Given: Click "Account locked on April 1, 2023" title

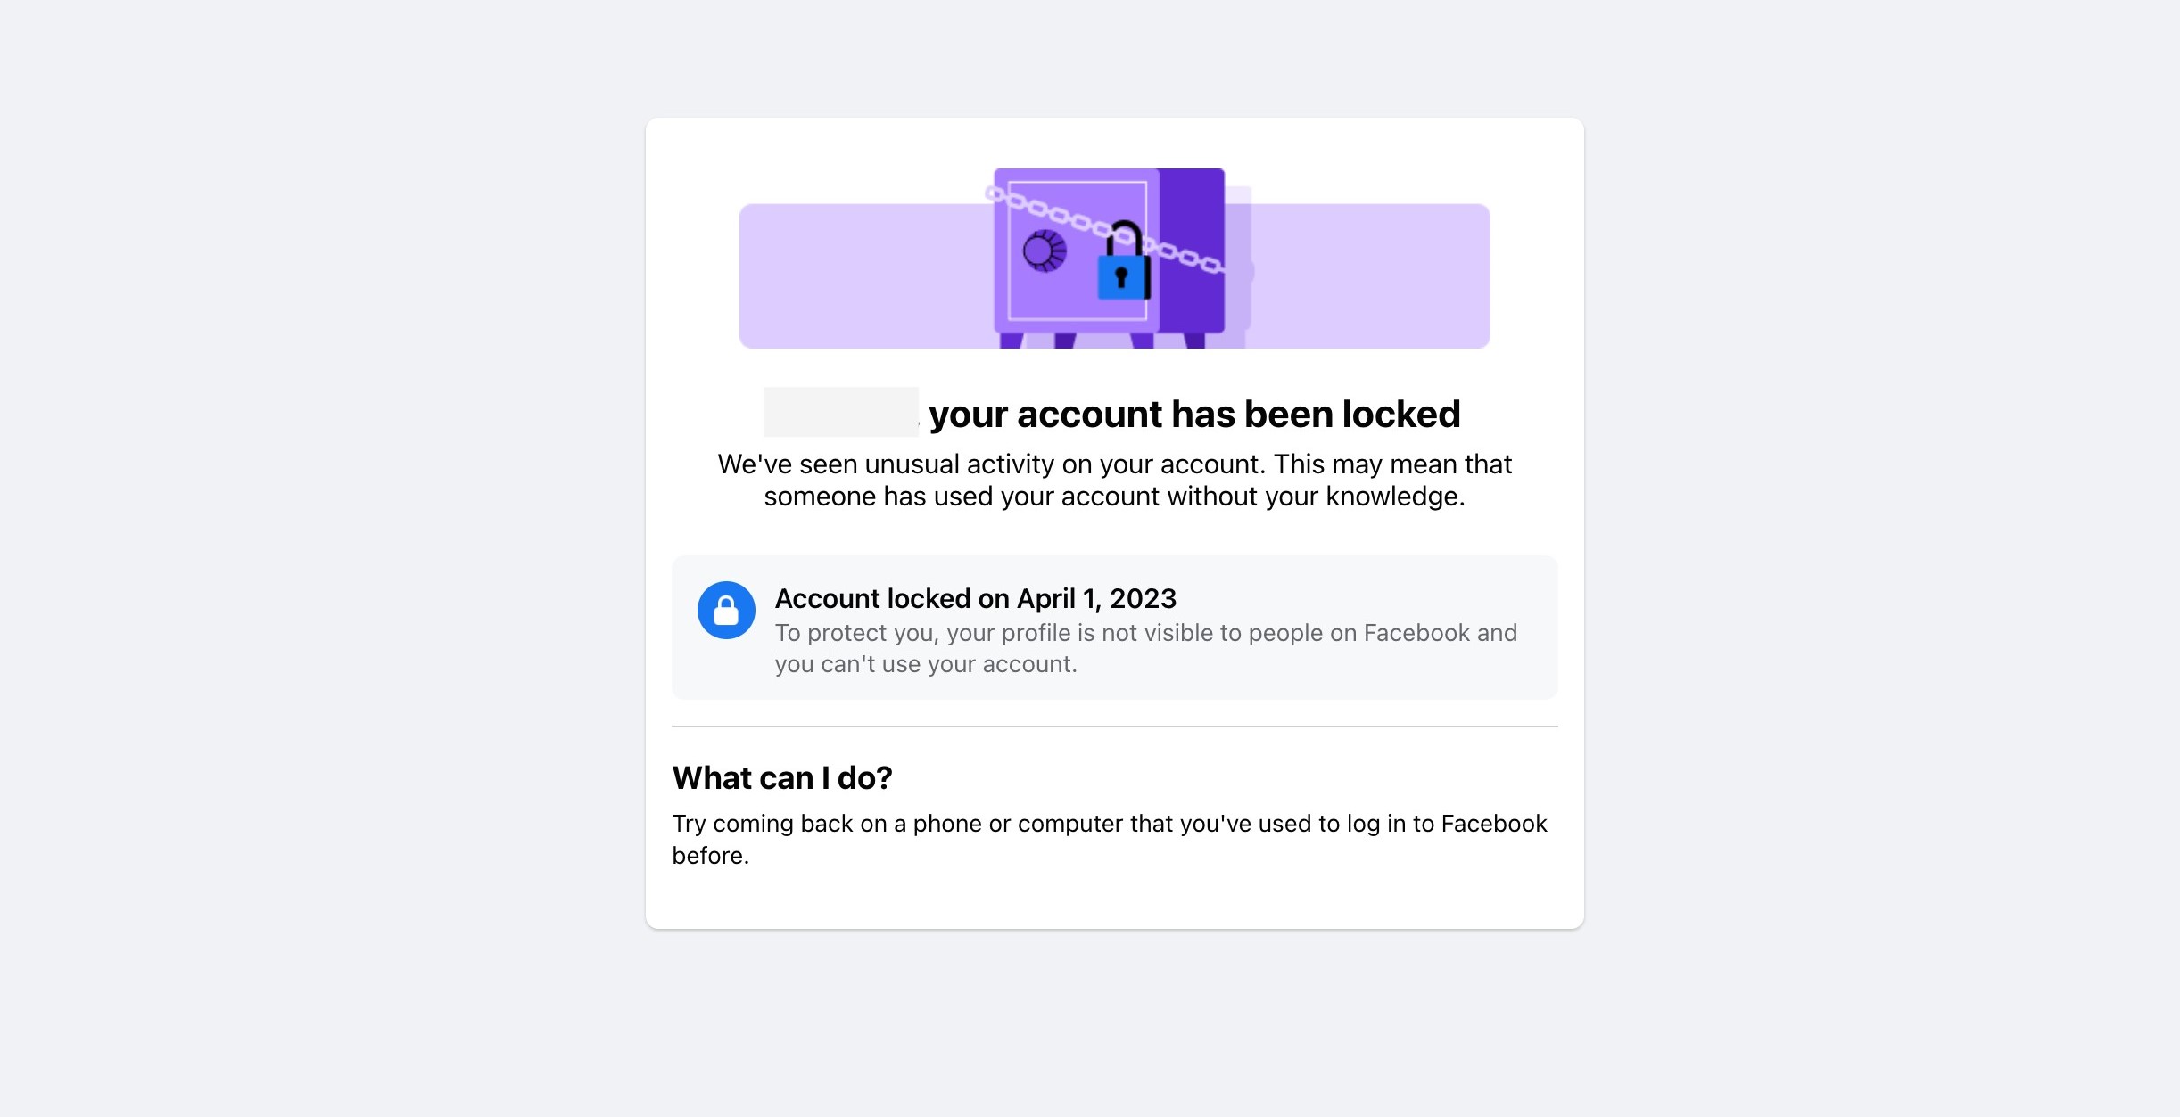Looking at the screenshot, I should coord(975,598).
